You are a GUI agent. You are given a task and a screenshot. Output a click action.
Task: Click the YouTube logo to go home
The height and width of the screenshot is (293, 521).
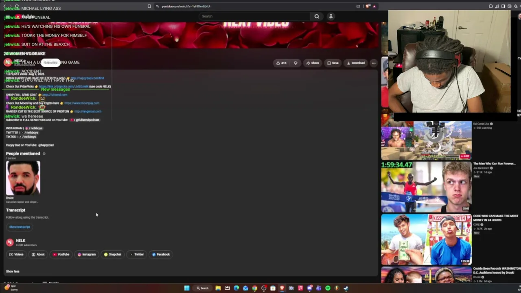[25, 17]
